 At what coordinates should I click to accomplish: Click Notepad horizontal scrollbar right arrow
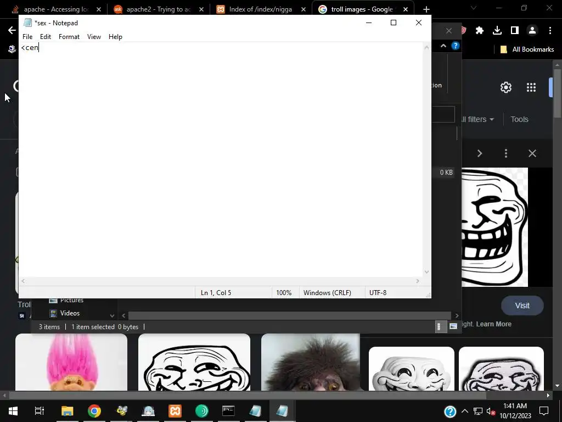418,281
